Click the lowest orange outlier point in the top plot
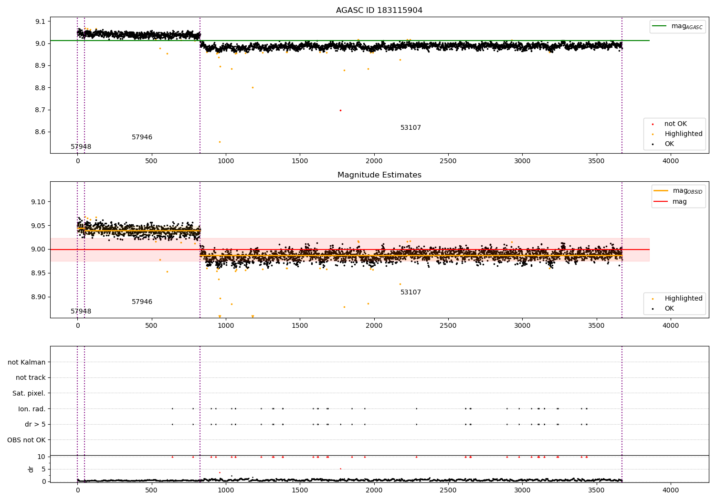Image resolution: width=716 pixels, height=501 pixels. [220, 142]
